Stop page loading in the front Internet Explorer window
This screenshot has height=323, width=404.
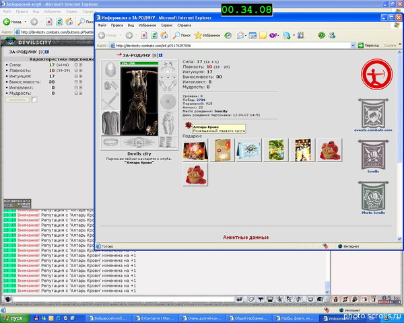tap(144, 35)
